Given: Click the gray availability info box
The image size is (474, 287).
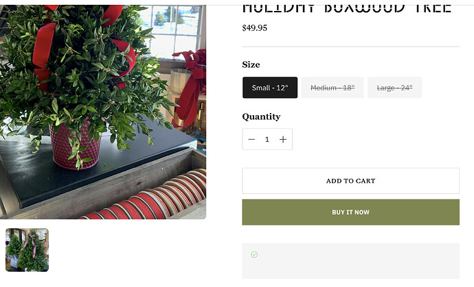Looking at the screenshot, I should click(350, 261).
